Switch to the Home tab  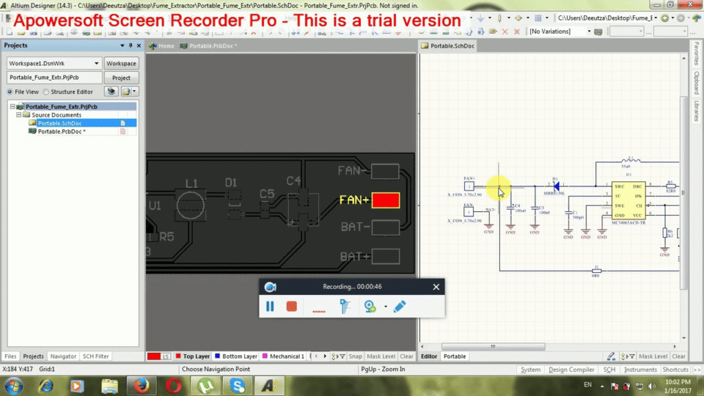coord(162,46)
